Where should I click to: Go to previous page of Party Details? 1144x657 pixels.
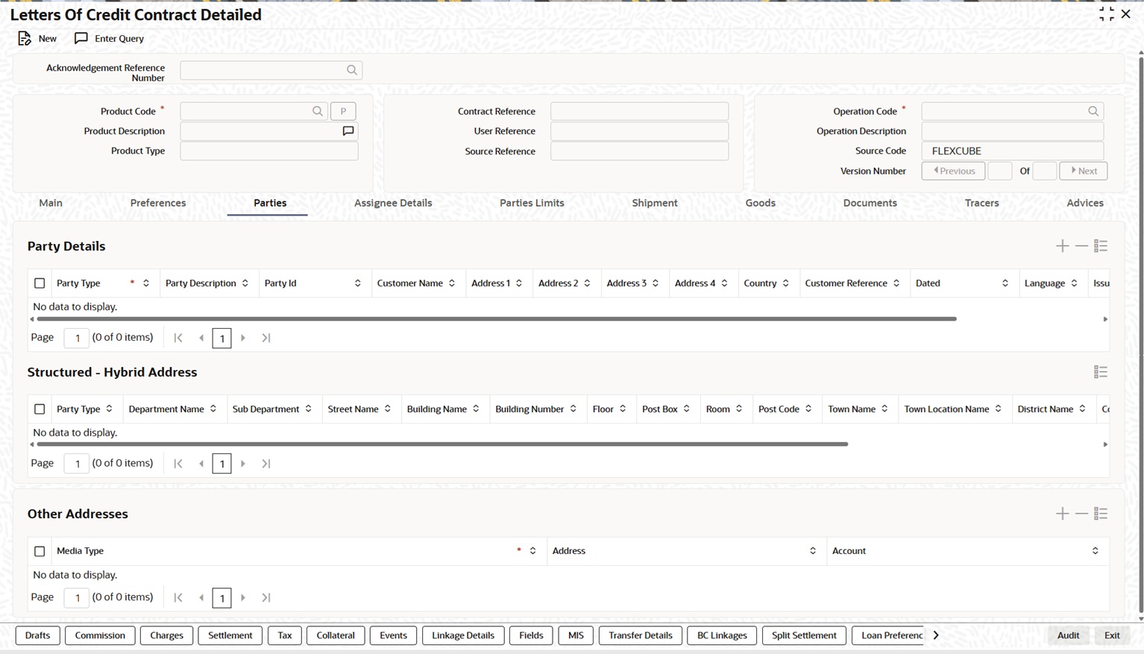coord(201,338)
